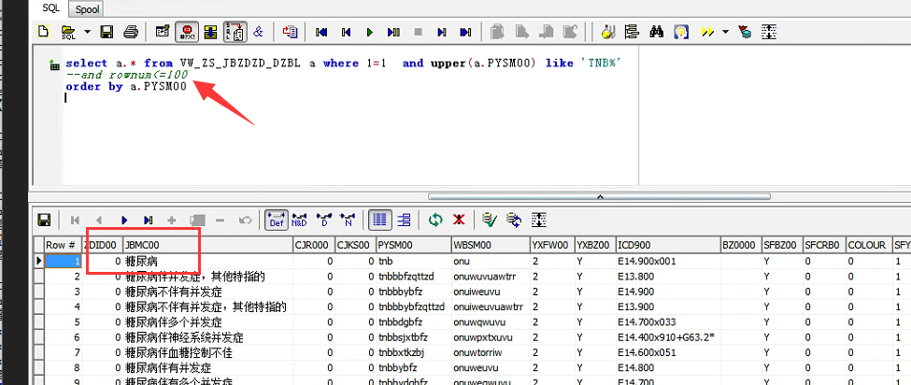911x385 pixels.
Task: Switch to the Spool tab
Action: point(88,8)
